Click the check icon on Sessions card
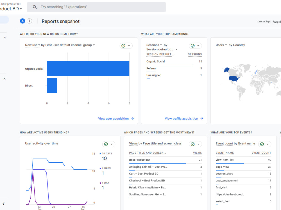The image size is (281, 210). coord(193,46)
